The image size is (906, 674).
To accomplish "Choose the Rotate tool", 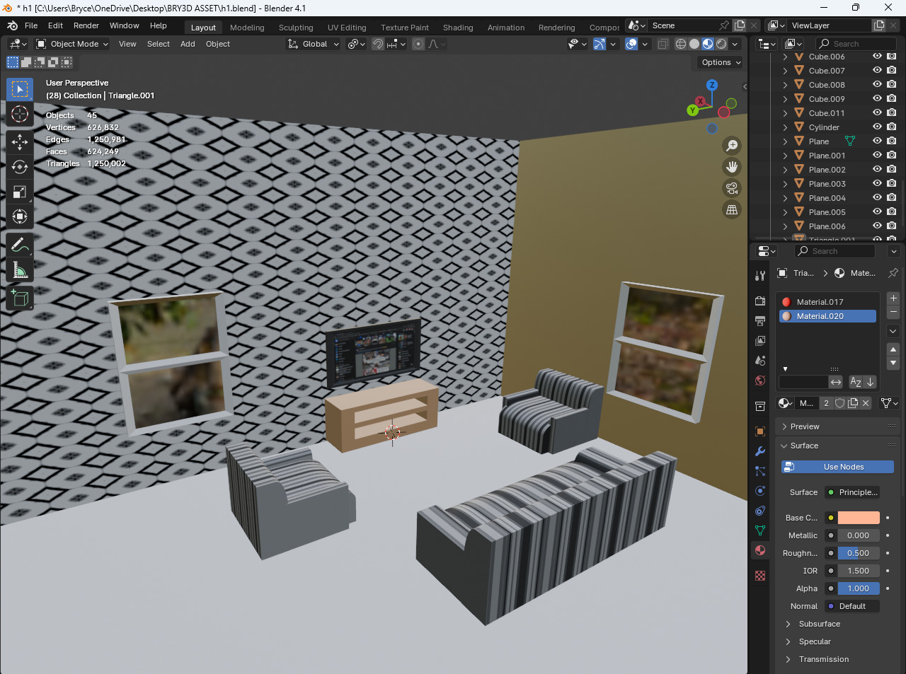I will (x=20, y=167).
